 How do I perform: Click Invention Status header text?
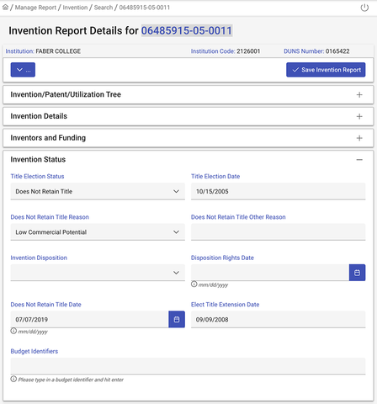(x=38, y=159)
